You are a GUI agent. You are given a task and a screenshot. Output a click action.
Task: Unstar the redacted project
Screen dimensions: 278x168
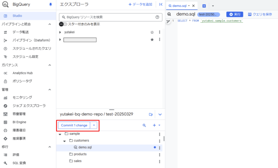(152, 40)
